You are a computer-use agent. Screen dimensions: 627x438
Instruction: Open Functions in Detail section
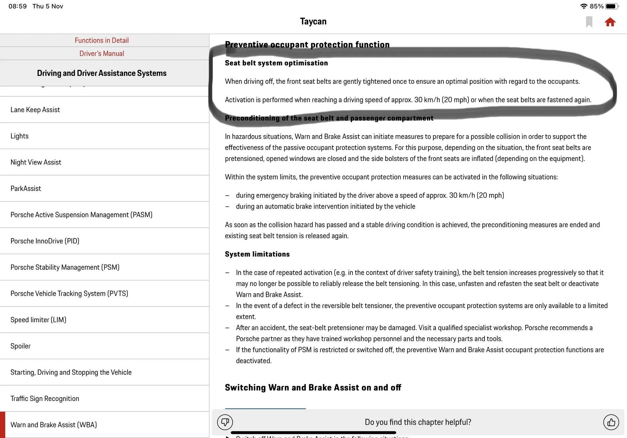(102, 40)
